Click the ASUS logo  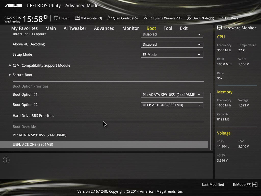[x=13, y=6]
